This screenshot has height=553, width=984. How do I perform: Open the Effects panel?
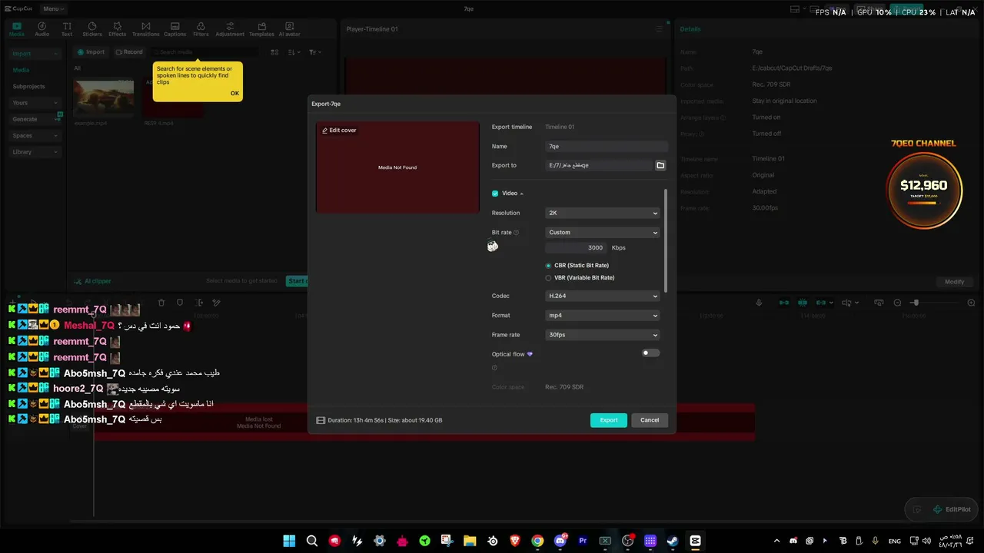tap(117, 29)
